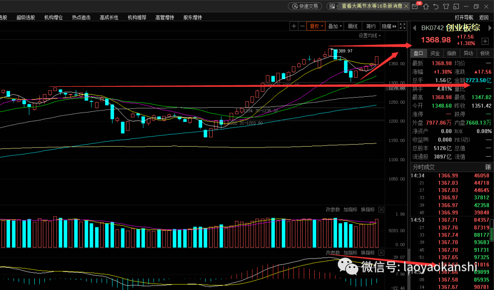Toggle 简约 simple chart mode

click(371, 26)
